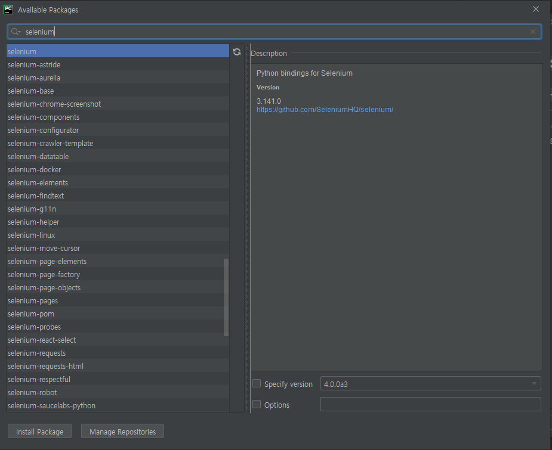Click the Options text input field
The image size is (552, 450).
(430, 404)
